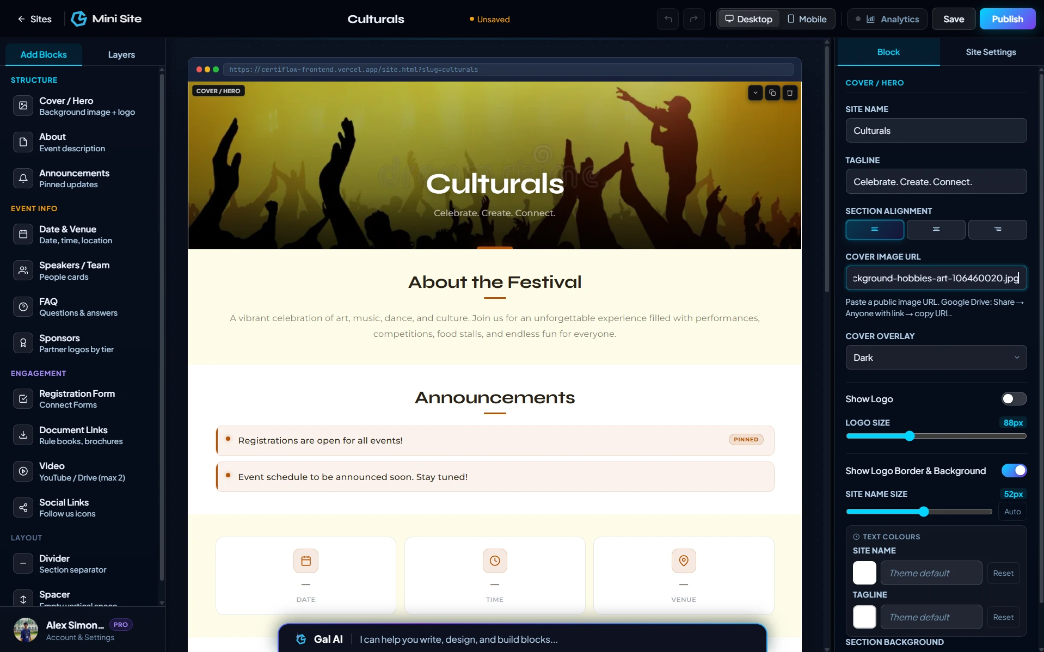Click the redo arrow button
This screenshot has height=652, width=1044.
coord(693,19)
